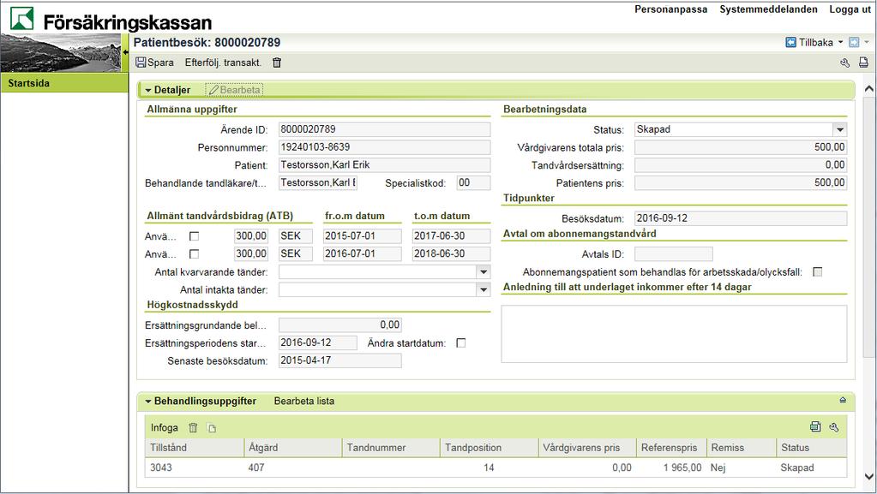Click the landscape banner image in sidebar
Viewport: 877px width, 494px height.
point(60,52)
